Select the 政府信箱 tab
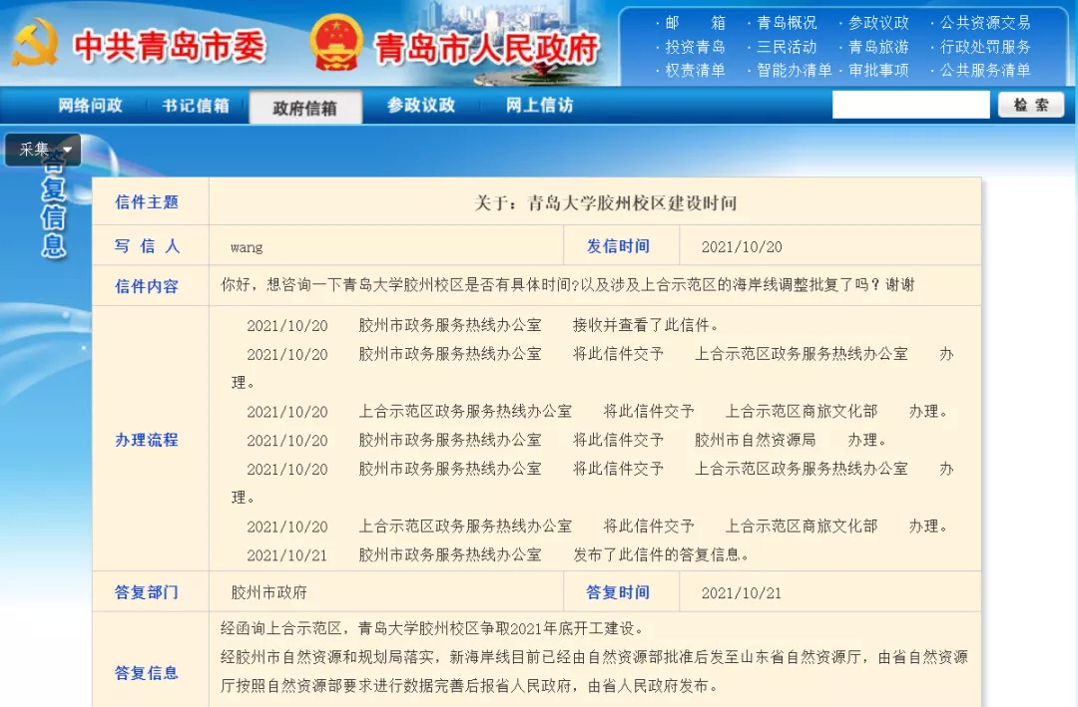Viewport: 1078px width, 707px height. [x=305, y=107]
